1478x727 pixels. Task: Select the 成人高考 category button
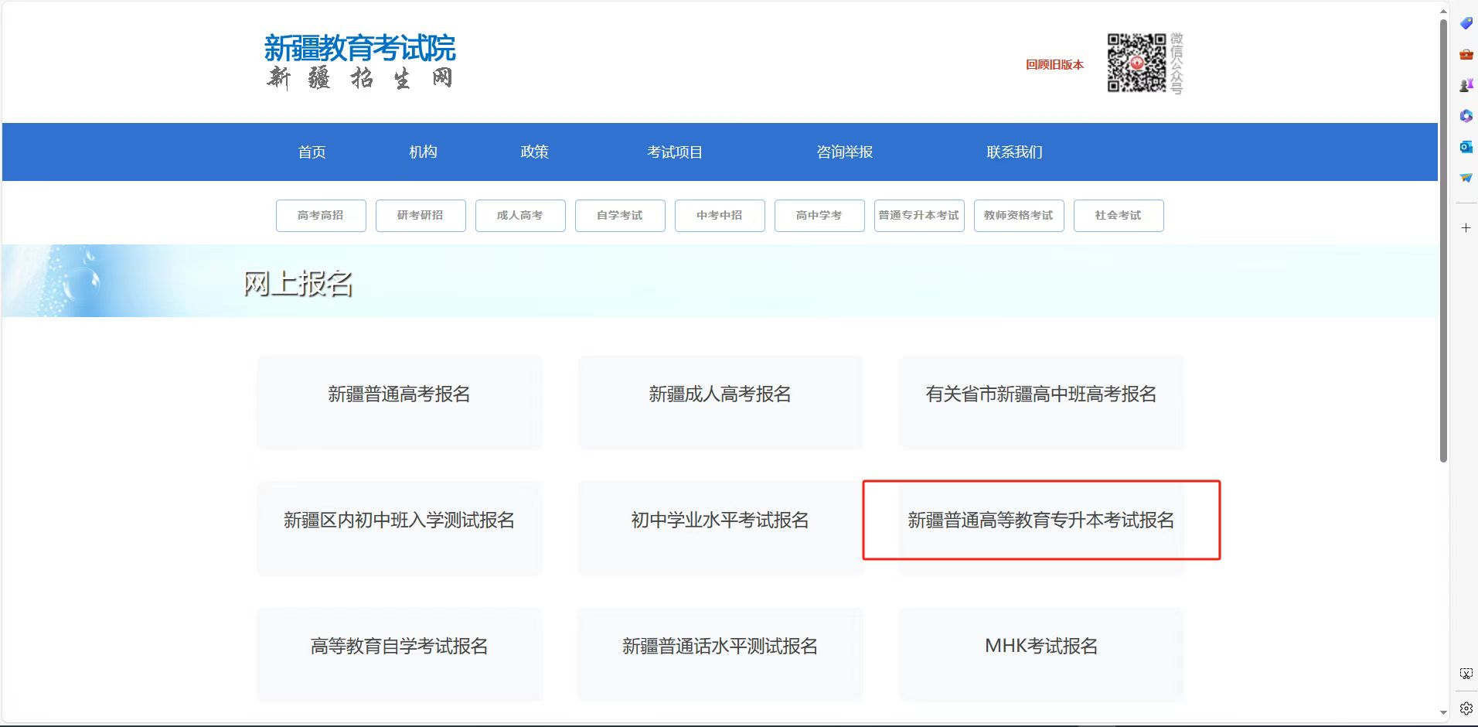click(x=520, y=216)
